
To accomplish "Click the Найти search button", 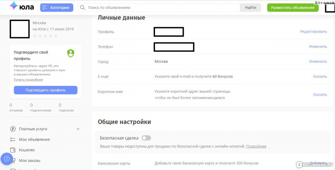I will click(x=251, y=8).
